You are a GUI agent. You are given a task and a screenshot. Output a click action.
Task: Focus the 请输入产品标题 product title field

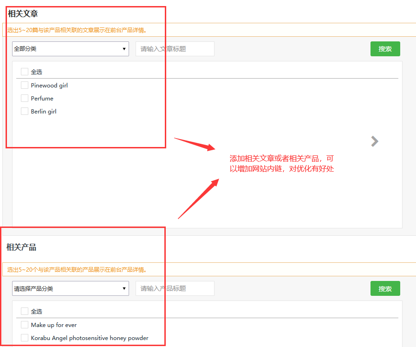pos(175,288)
